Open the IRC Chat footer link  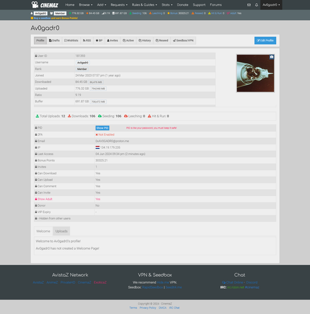pos(174,308)
